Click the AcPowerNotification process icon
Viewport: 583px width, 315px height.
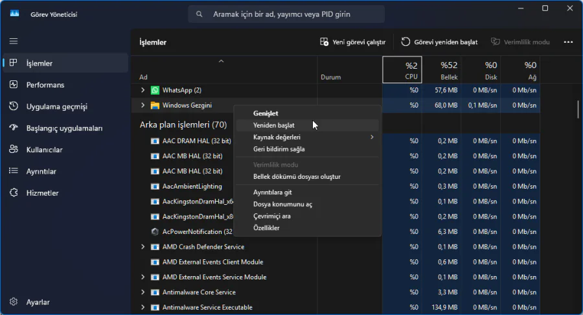tap(155, 231)
